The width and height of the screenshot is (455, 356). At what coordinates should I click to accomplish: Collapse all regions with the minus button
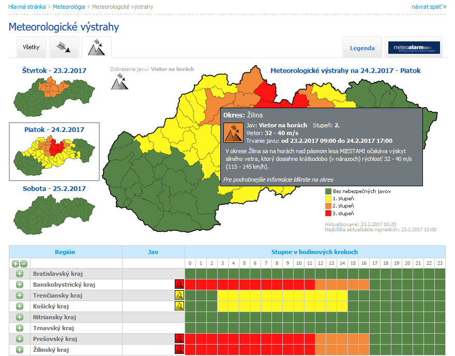(23, 263)
